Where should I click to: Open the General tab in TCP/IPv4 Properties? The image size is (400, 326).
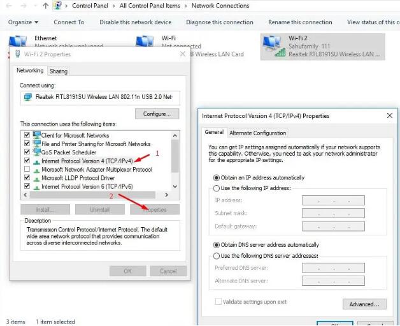(x=214, y=132)
